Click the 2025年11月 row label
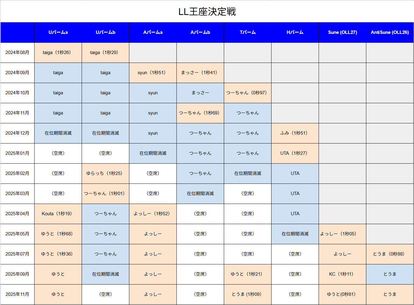 point(17,294)
